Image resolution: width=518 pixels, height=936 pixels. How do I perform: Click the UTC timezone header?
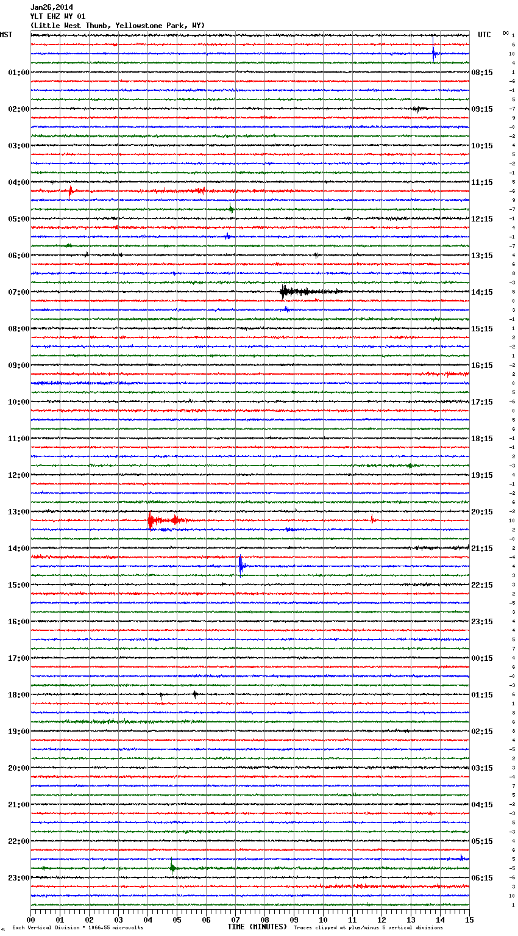pyautogui.click(x=484, y=35)
